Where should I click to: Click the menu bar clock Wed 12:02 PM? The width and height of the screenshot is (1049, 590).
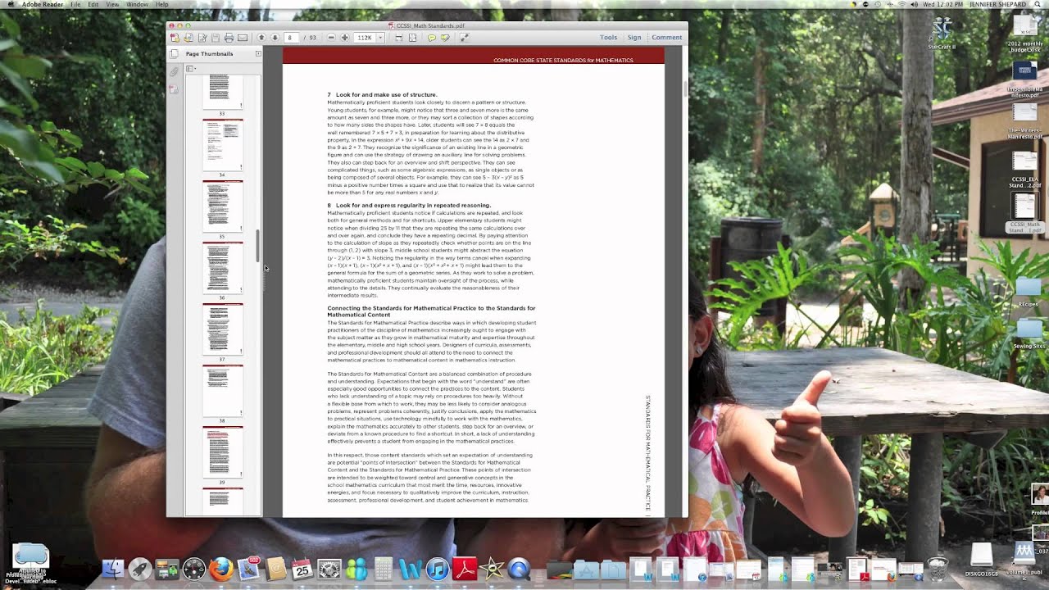(x=943, y=4)
